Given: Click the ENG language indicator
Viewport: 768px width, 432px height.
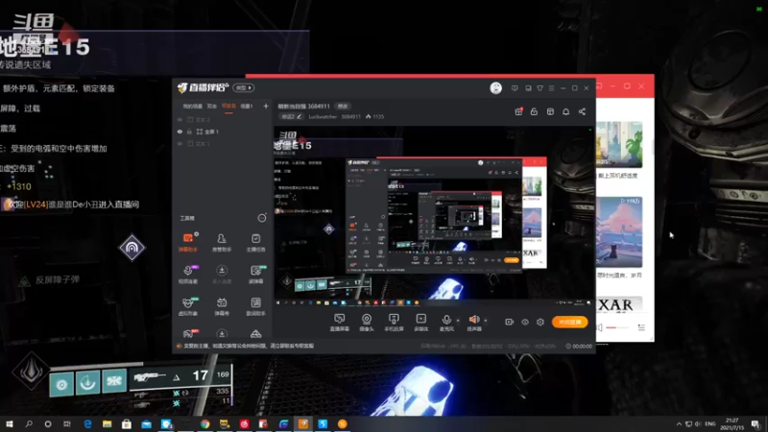Looking at the screenshot, I should tap(709, 424).
